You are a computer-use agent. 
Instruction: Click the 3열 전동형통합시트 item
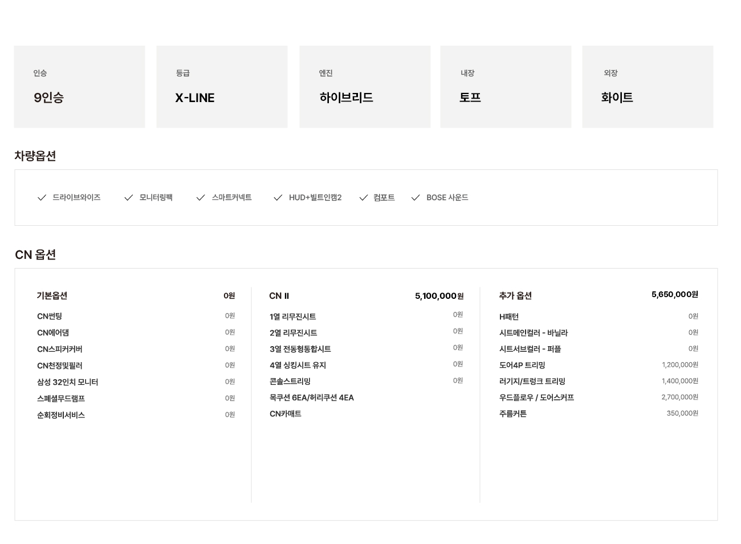(x=300, y=349)
